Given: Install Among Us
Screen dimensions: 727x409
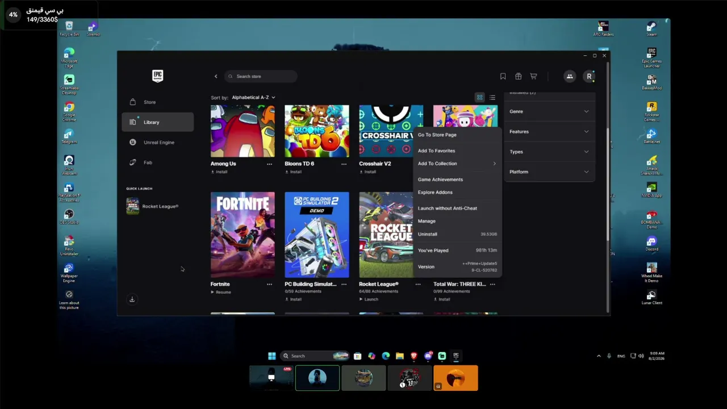Looking at the screenshot, I should click(219, 172).
